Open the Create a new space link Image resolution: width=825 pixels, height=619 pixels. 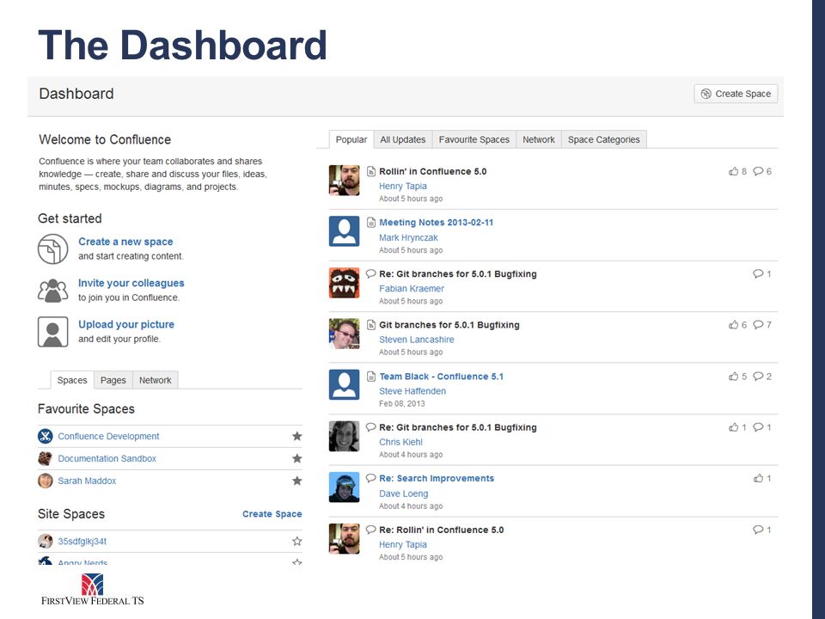coord(125,242)
